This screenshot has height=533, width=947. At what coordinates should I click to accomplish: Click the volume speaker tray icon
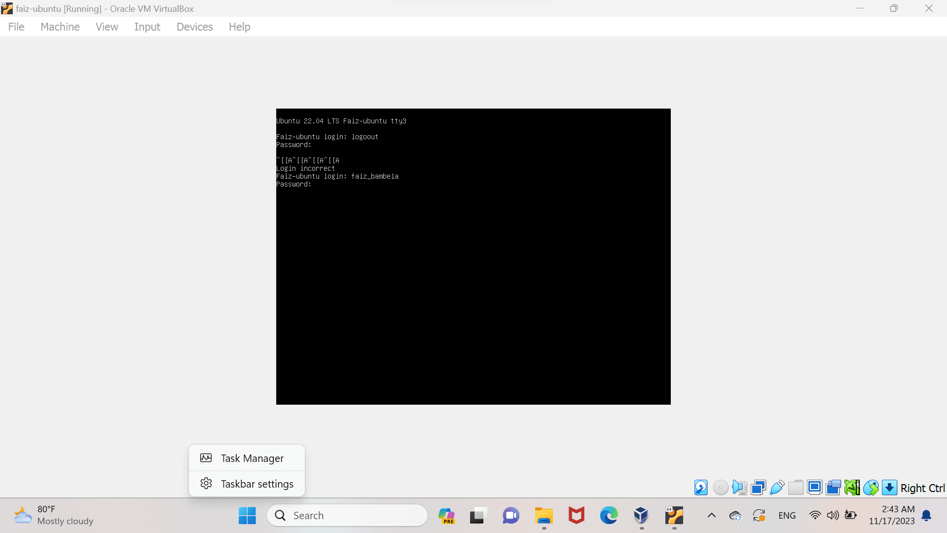[833, 516]
